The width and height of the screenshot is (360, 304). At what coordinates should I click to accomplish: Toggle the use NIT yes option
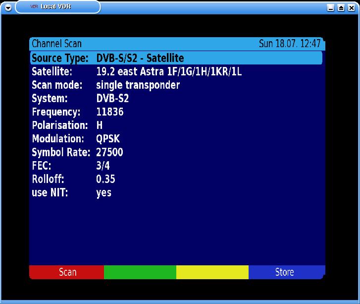click(176, 192)
